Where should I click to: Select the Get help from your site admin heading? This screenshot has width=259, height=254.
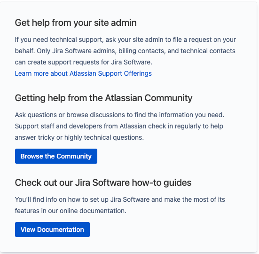(76, 23)
